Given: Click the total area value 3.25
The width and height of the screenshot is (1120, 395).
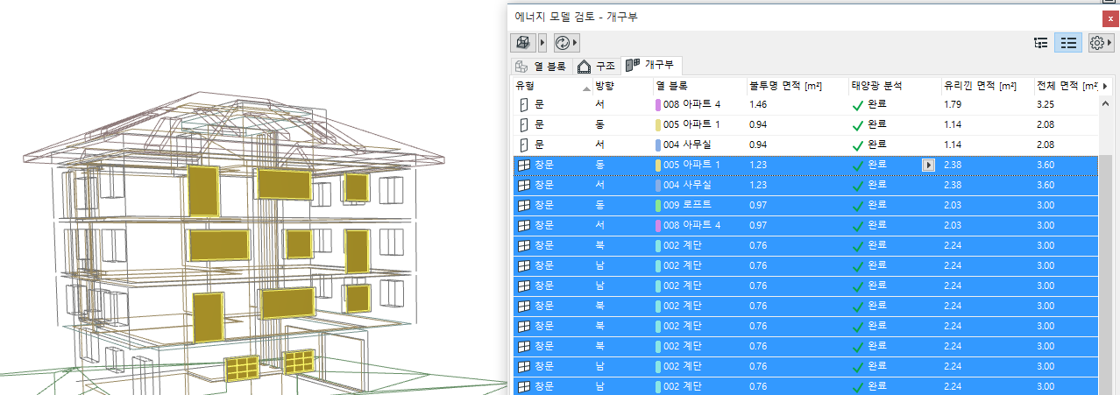Looking at the screenshot, I should 1046,104.
